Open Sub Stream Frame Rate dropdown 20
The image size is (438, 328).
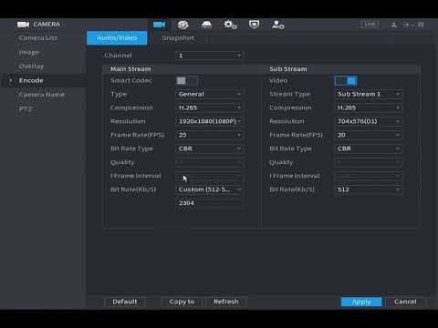pos(369,135)
